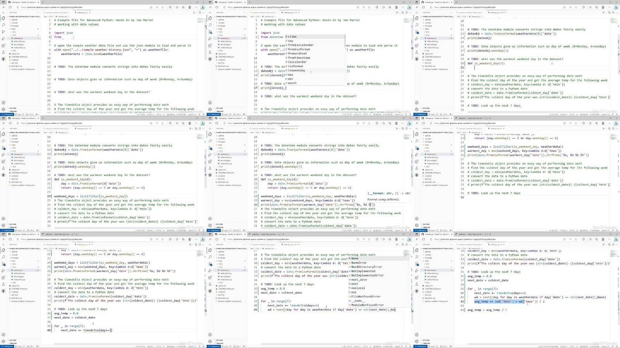Open Manage gear in the bottom-middle window
Viewport: 620px width, 348px height.
click(210, 341)
